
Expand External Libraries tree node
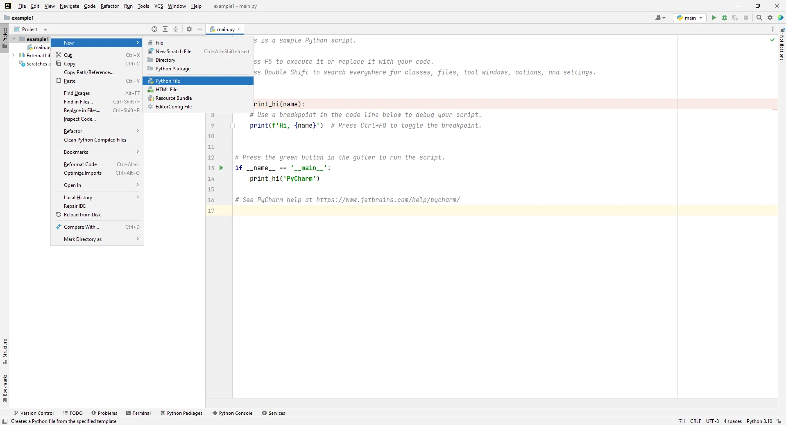(14, 55)
